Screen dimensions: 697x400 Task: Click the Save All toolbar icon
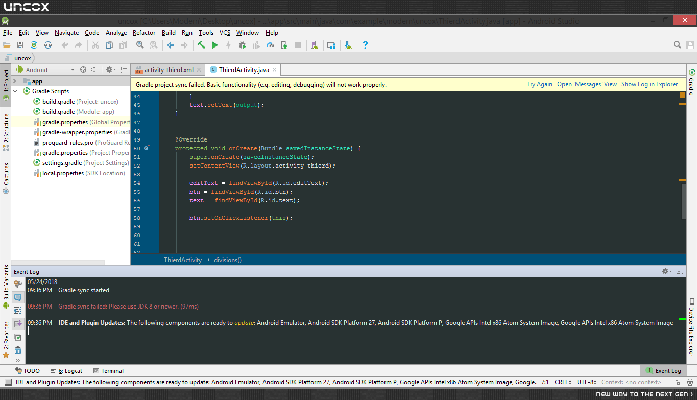pos(20,45)
